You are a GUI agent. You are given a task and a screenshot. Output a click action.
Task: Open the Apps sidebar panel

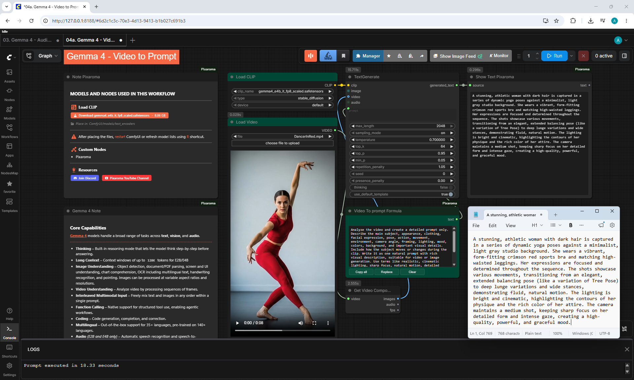click(x=10, y=150)
